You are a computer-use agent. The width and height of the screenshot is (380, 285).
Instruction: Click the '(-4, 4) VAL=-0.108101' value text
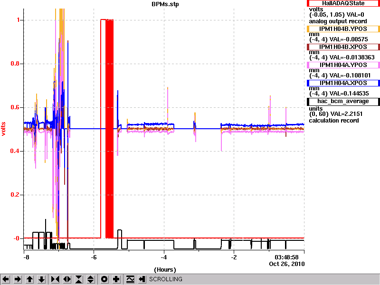(340, 76)
